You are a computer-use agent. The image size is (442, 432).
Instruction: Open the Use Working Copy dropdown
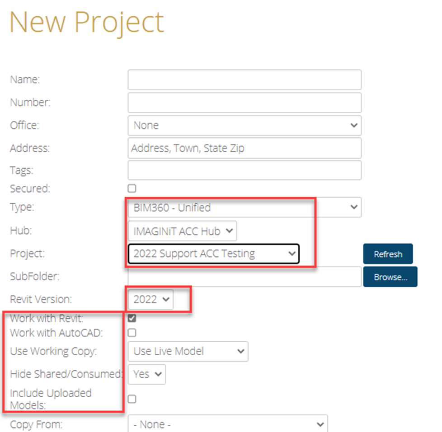(188, 352)
